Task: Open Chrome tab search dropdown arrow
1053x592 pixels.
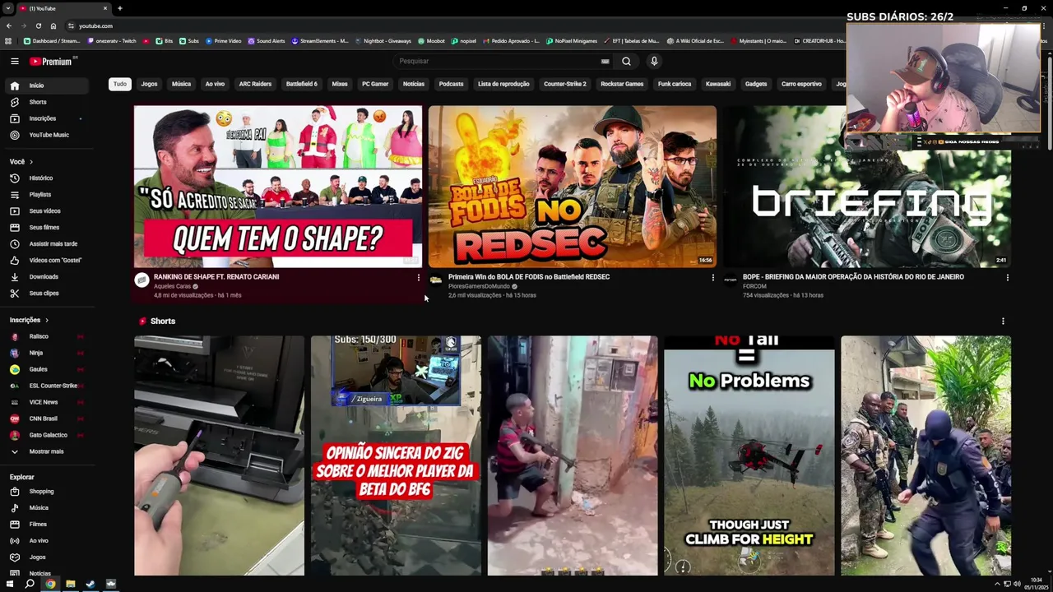Action: [8, 8]
